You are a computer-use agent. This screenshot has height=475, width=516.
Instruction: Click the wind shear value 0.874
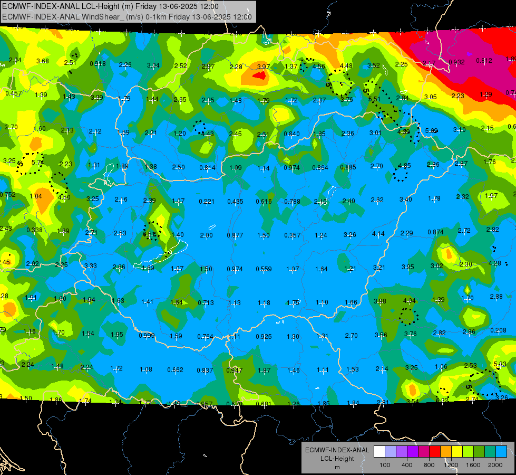(x=436, y=232)
